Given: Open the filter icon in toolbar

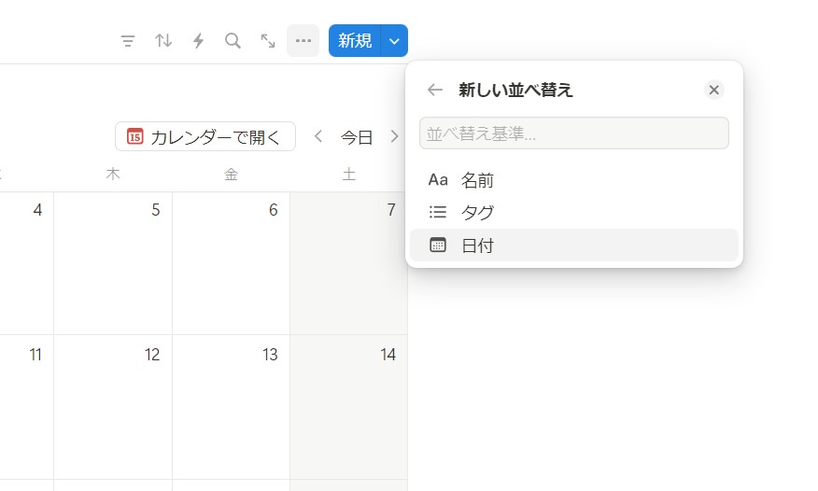Looking at the screenshot, I should (x=128, y=41).
